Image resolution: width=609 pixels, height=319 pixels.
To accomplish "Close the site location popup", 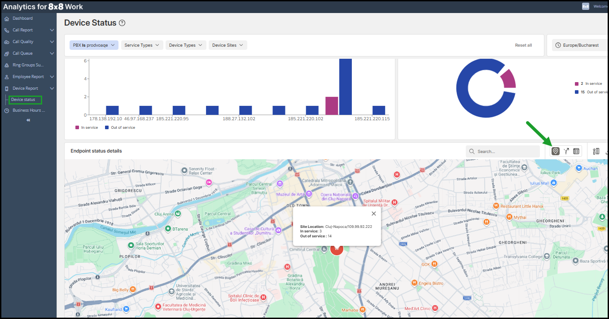I will coord(373,214).
